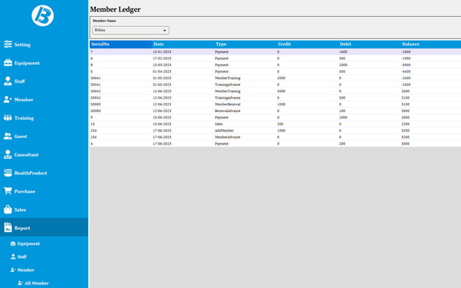Click the RenewalAdvance type cell
Image resolution: width=461 pixels, height=288 pixels.
[228, 111]
